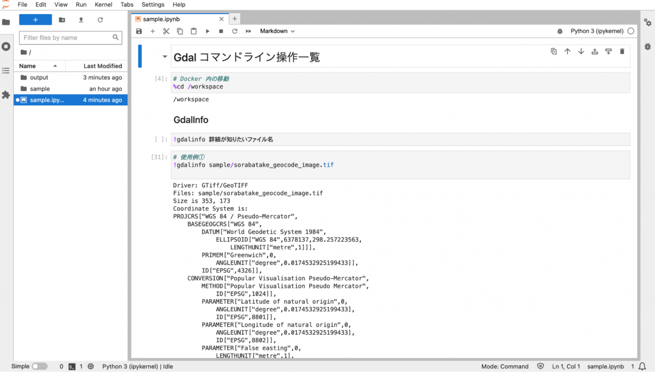Click the kernel status circle indicator
655x372 pixels.
(x=631, y=31)
